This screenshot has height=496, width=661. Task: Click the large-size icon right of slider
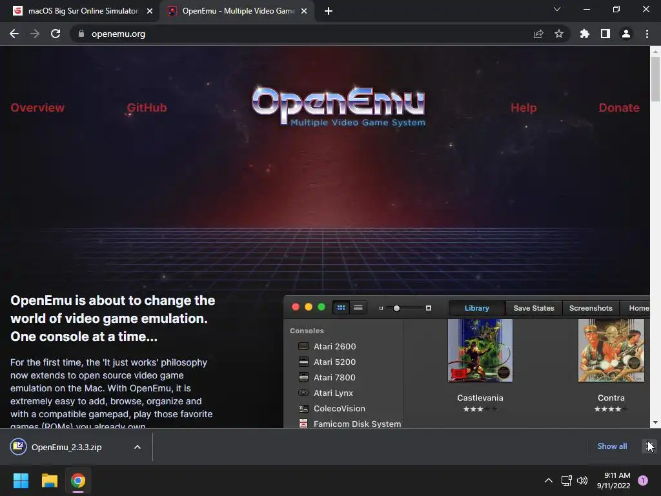(429, 308)
